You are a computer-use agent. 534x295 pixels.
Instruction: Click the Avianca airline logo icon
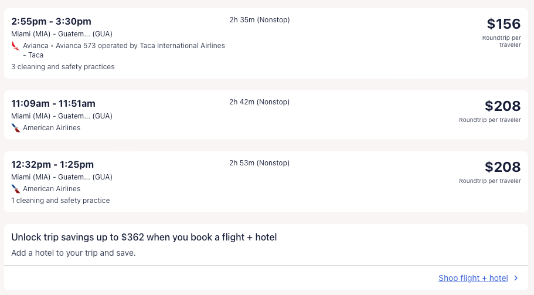tap(15, 46)
